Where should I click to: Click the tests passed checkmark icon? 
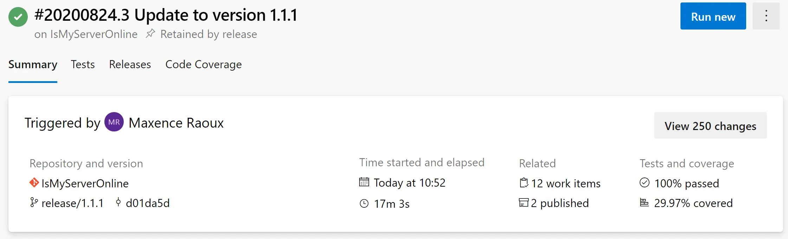pyautogui.click(x=644, y=182)
